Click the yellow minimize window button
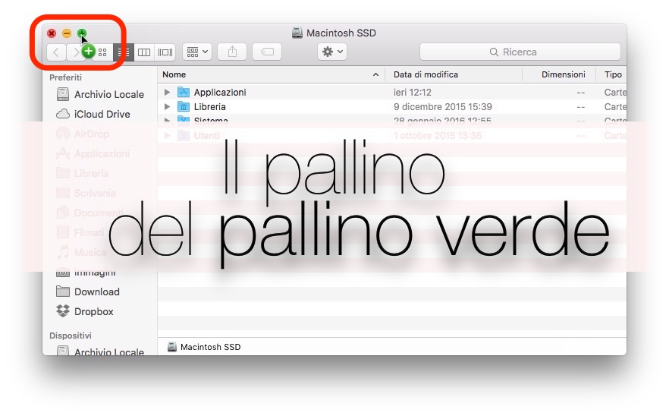Image resolution: width=669 pixels, height=416 pixels. (67, 33)
